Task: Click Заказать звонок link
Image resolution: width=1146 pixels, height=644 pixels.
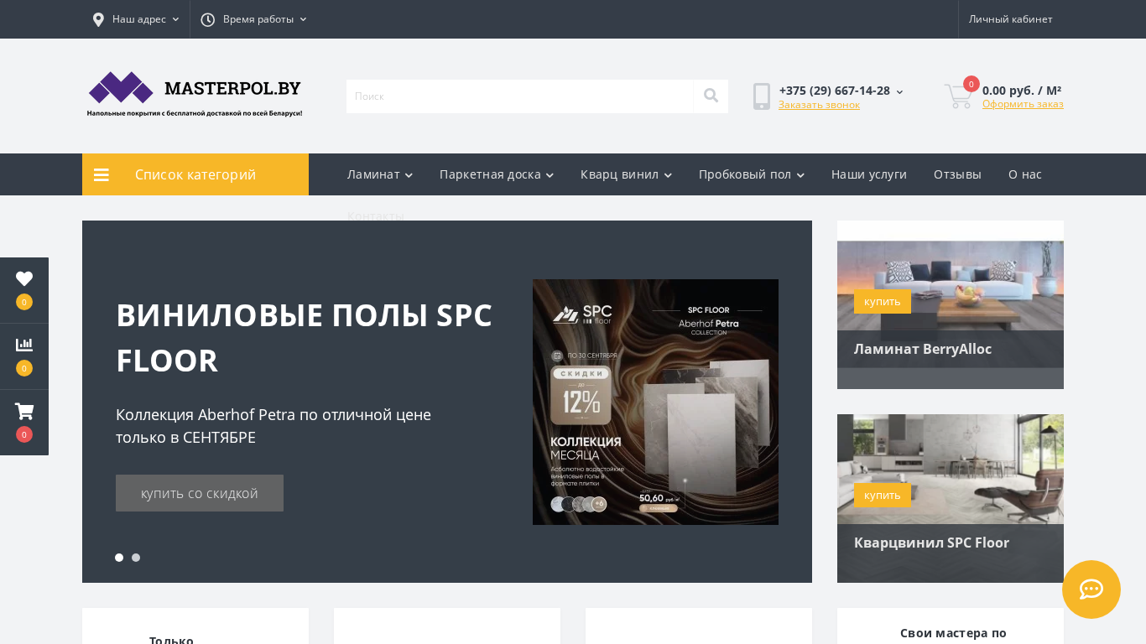Action: 819,105
